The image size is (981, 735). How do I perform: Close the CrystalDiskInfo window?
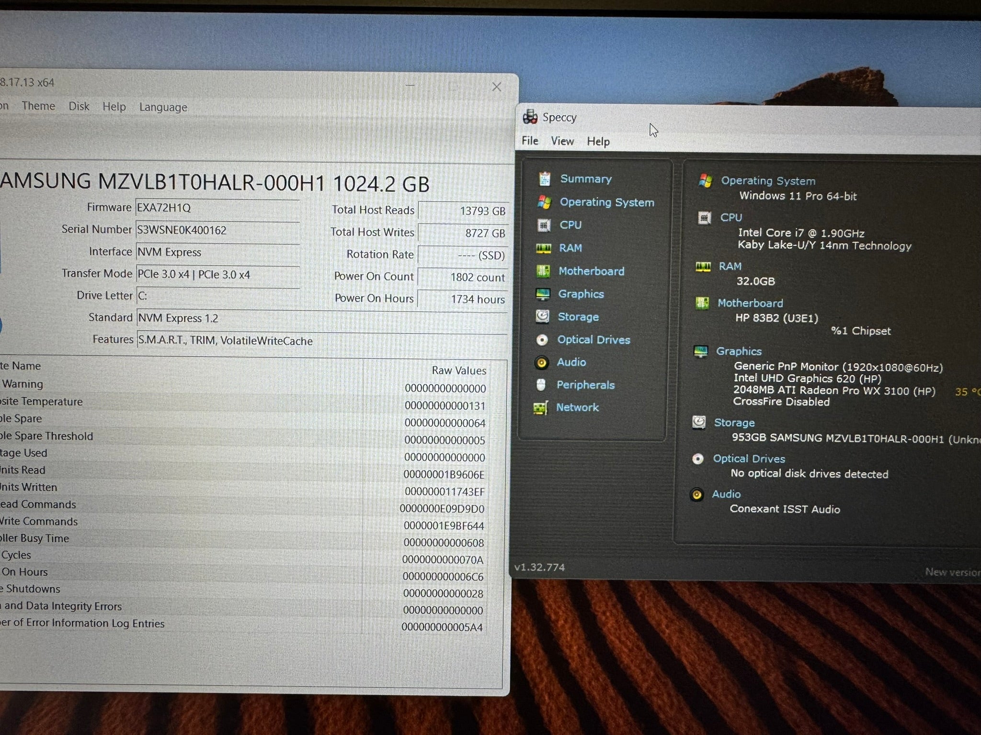497,87
